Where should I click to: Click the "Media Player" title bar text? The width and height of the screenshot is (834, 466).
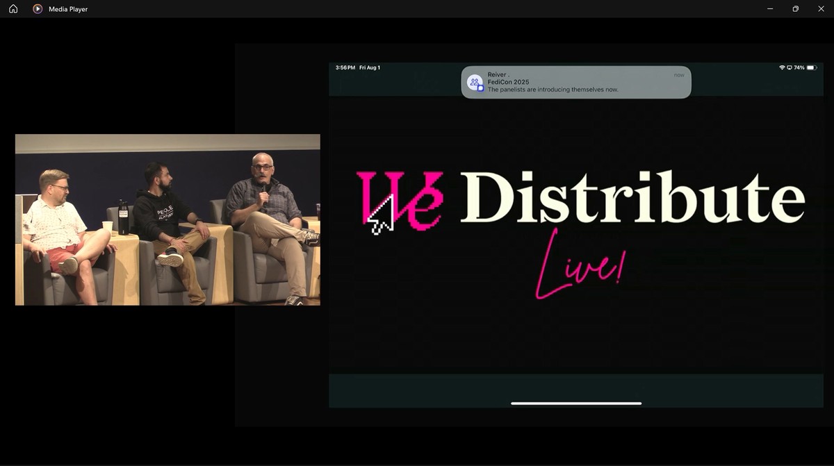point(68,9)
